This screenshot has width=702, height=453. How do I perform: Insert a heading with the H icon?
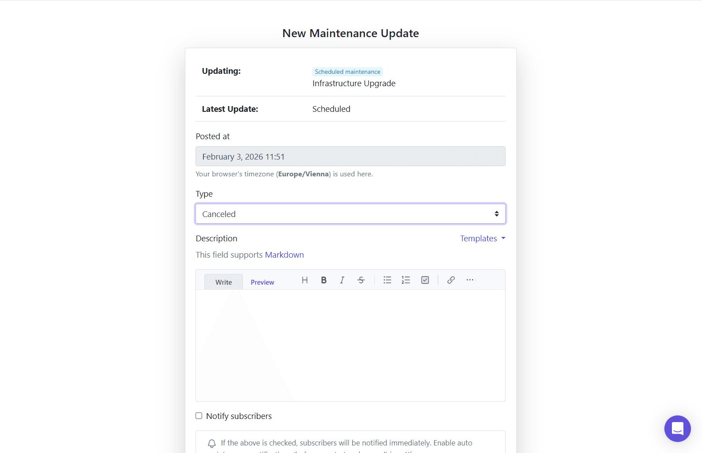[304, 280]
